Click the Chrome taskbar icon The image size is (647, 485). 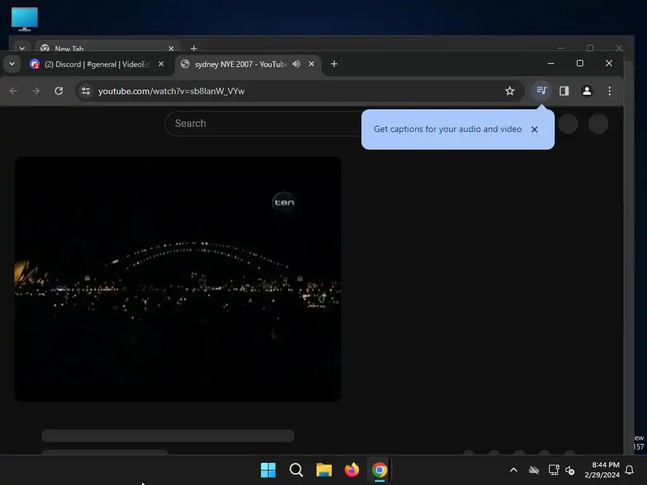coord(380,470)
